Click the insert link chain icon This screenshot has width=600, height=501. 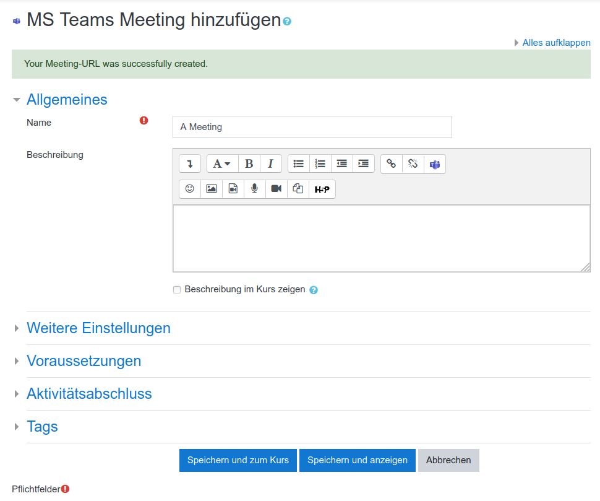click(x=391, y=163)
